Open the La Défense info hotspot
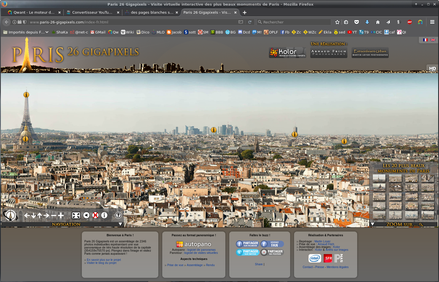 coord(214,130)
